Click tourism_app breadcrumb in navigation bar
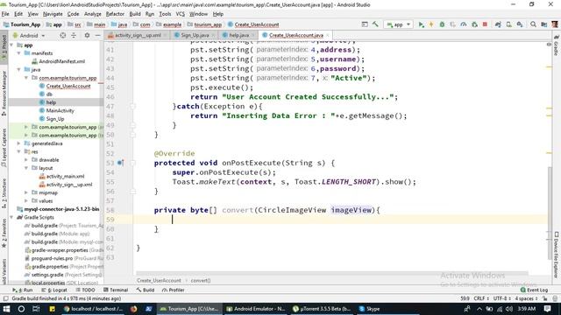This screenshot has height=315, width=561. [x=204, y=24]
